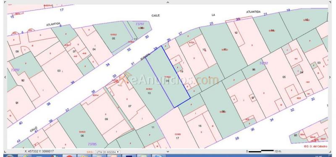Select parcel number 16
This screenshot has width=336, height=157.
[200, 126]
